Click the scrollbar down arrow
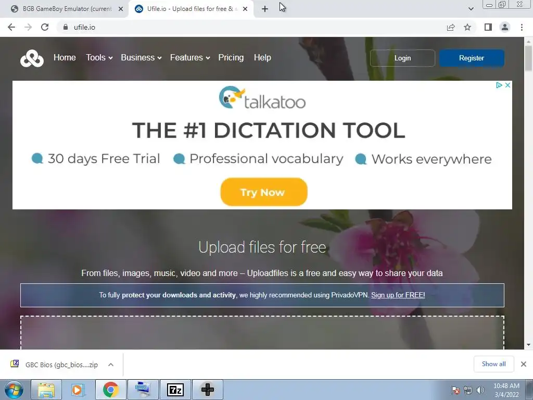 528,345
